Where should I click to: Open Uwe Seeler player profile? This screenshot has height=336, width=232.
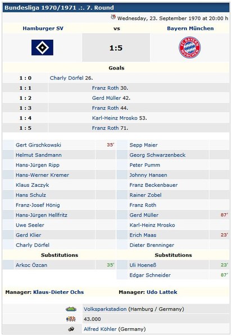coord(30,225)
